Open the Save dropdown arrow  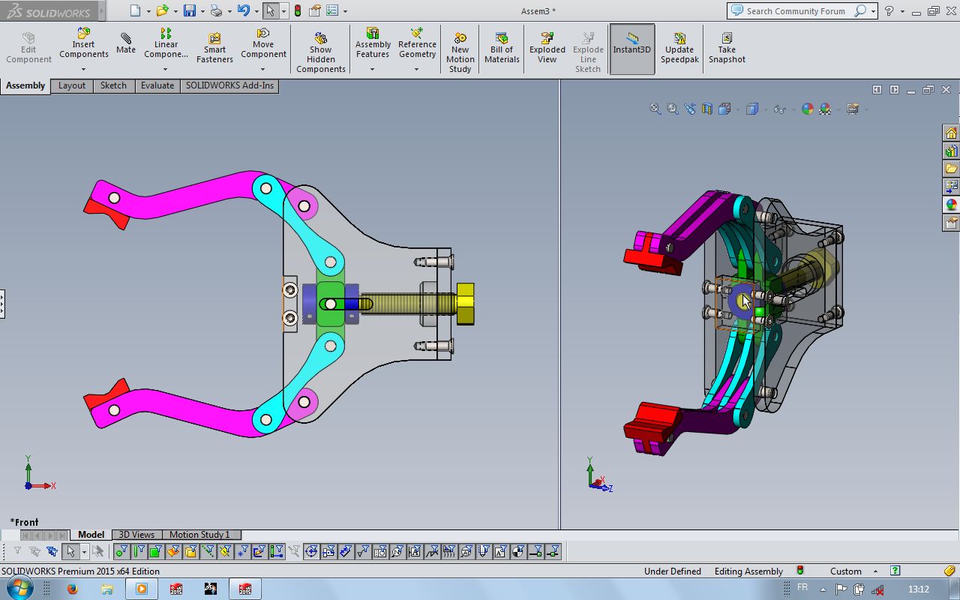pos(202,11)
